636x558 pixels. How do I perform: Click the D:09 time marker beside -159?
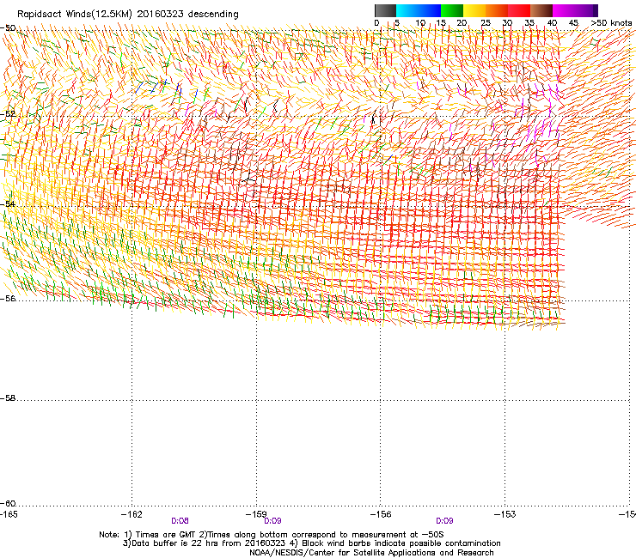pos(272,521)
